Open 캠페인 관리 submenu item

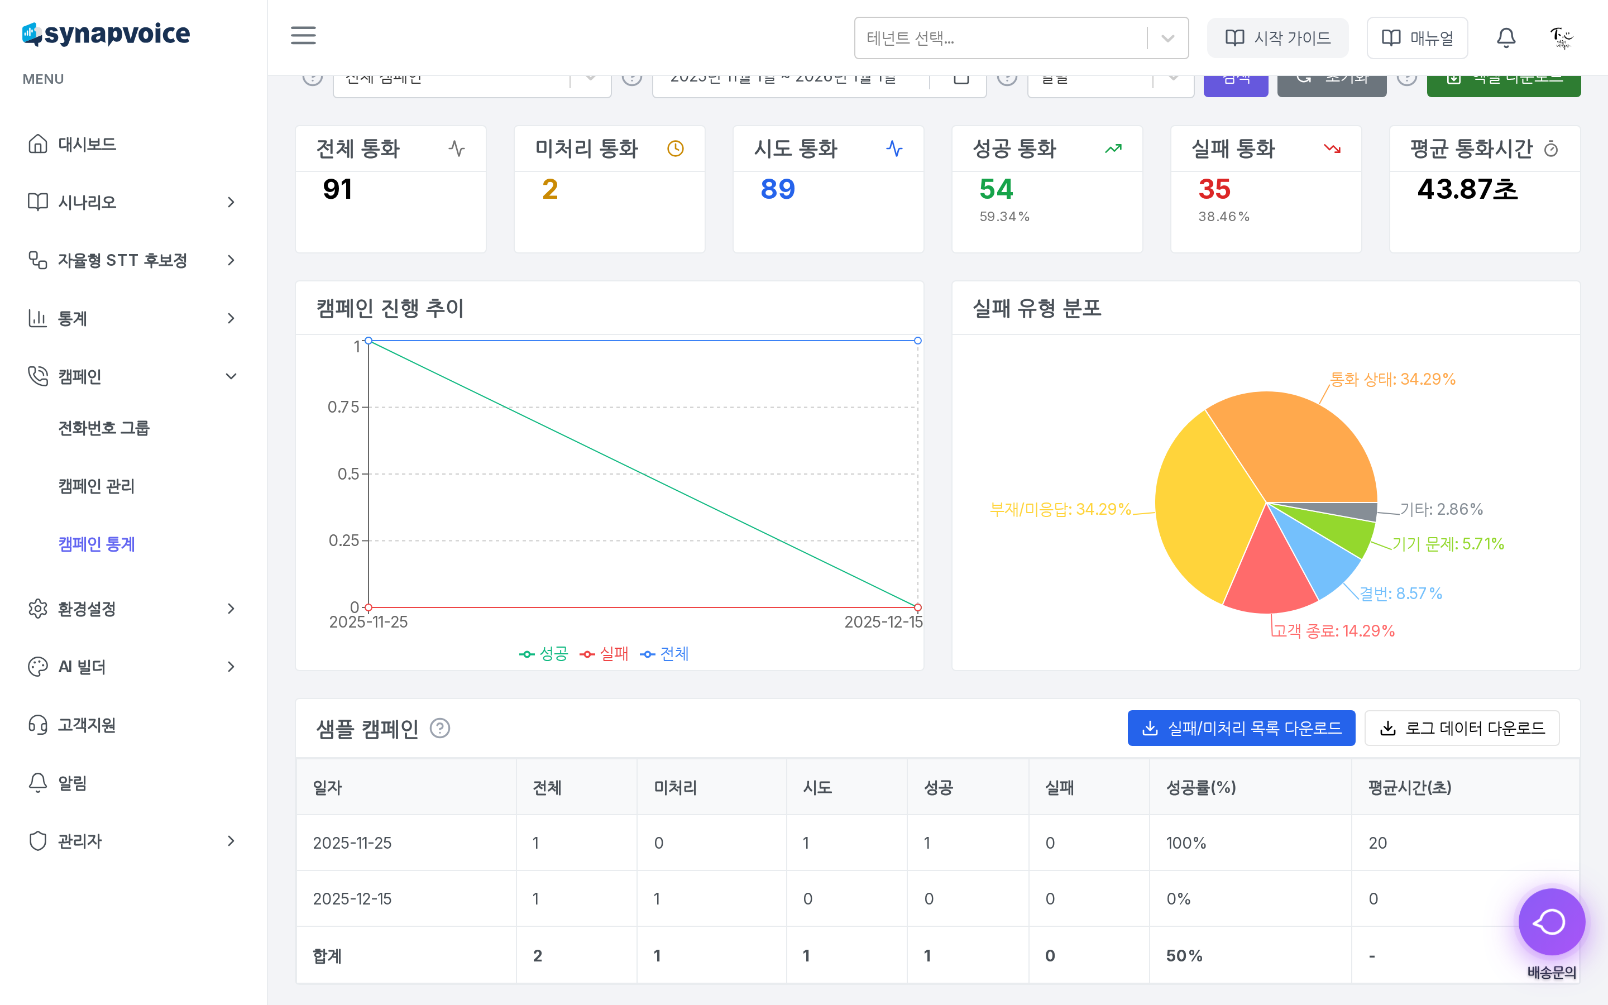pyautogui.click(x=97, y=486)
